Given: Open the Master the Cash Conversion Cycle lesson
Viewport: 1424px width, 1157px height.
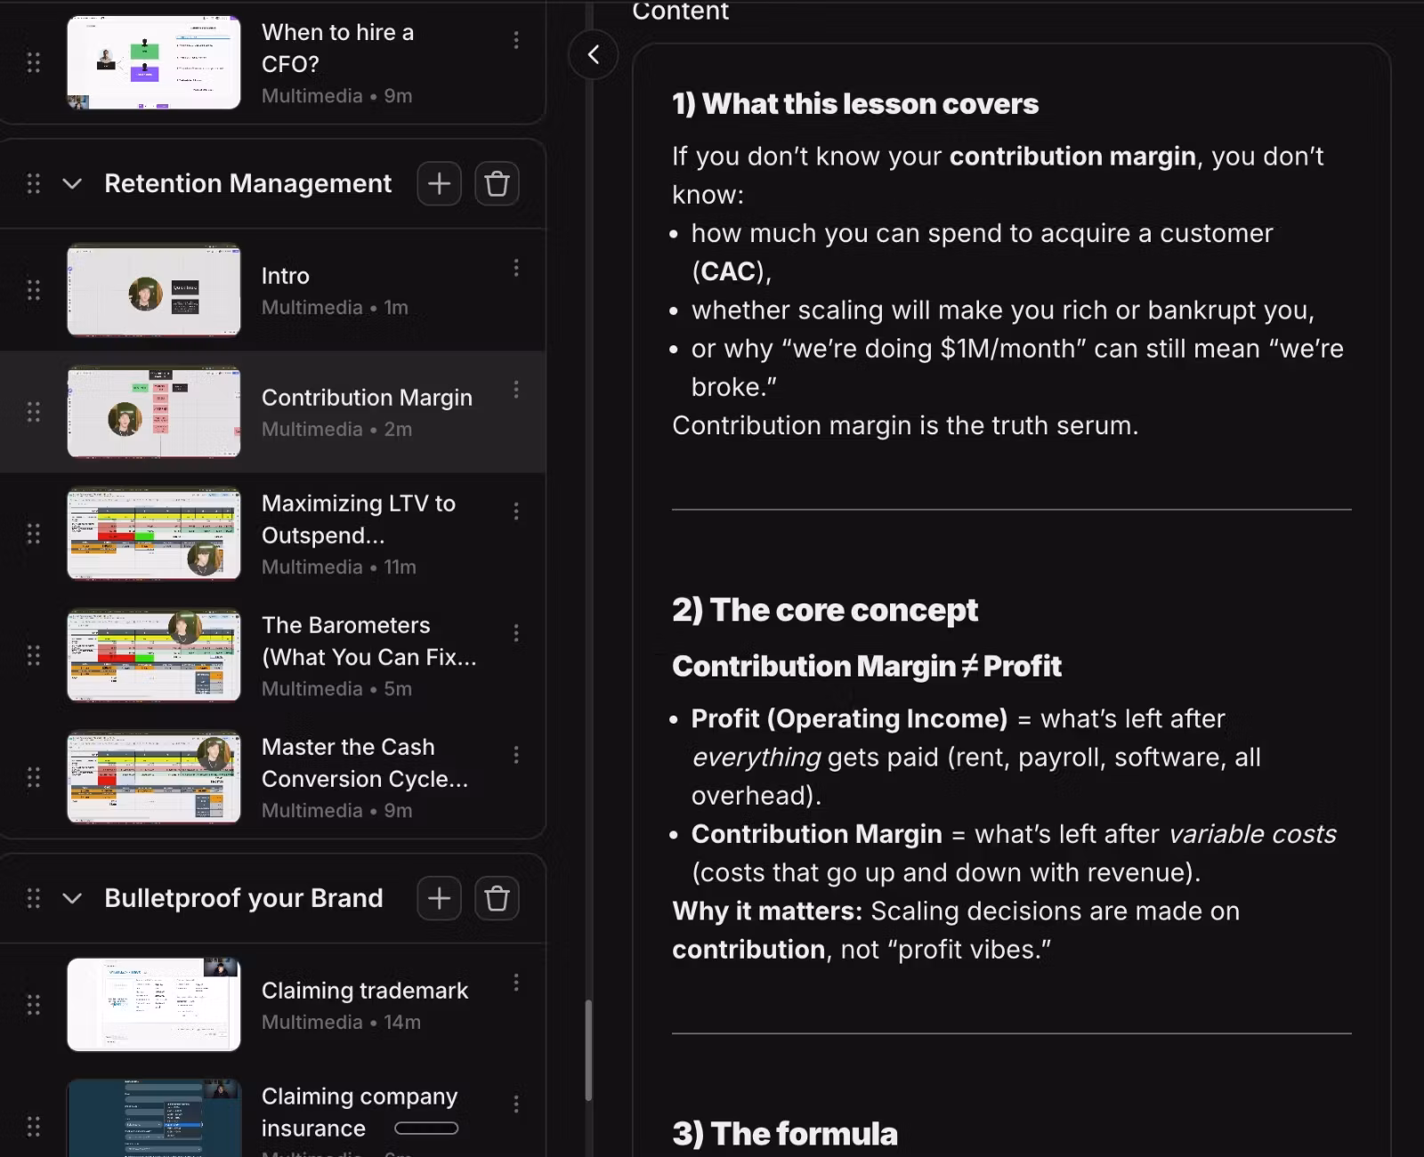Looking at the screenshot, I should [365, 763].
